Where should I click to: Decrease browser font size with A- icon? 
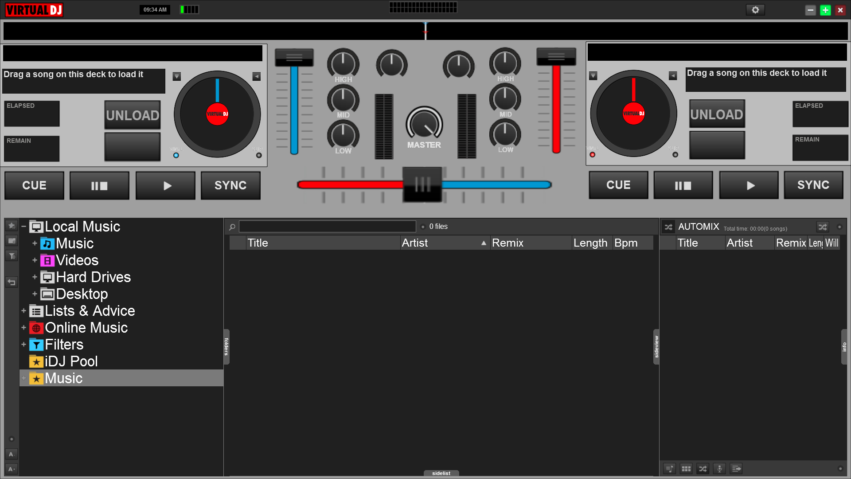coord(12,454)
